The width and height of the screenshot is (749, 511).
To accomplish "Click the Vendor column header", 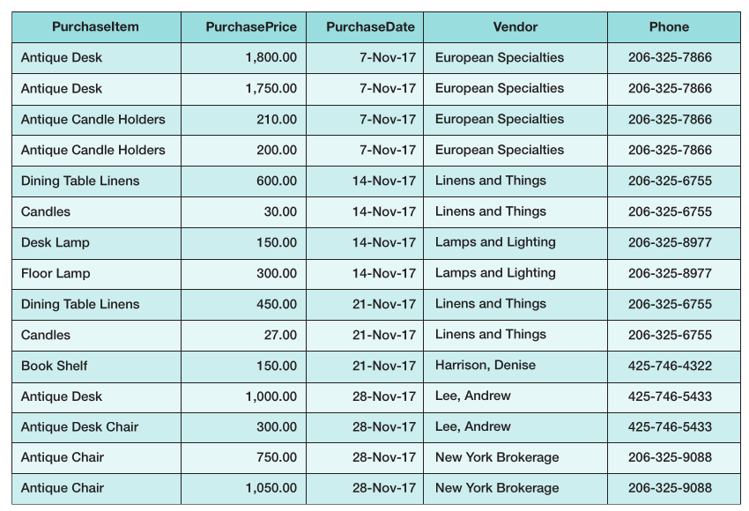I will (515, 27).
